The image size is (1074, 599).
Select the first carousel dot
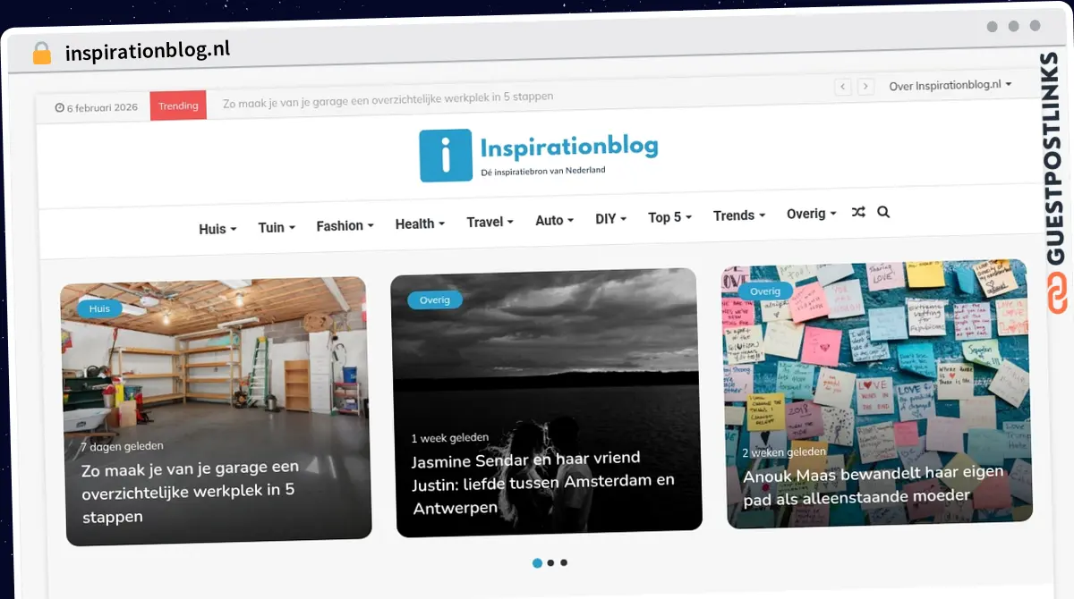pyautogui.click(x=537, y=563)
